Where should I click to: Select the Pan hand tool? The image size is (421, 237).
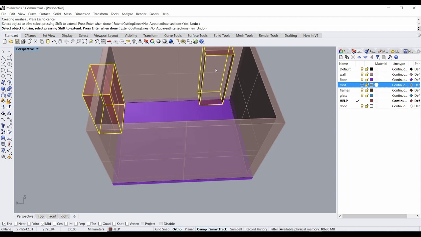pyautogui.click(x=60, y=41)
